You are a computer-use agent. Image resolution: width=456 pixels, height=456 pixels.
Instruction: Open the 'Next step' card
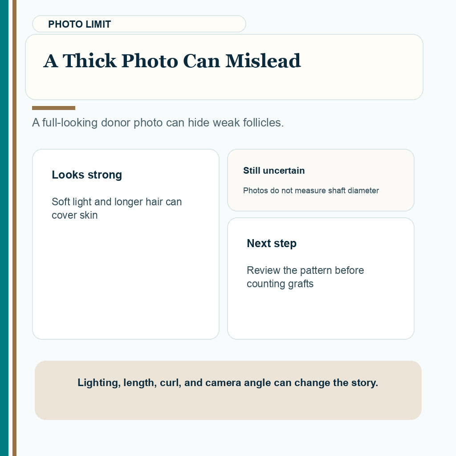(x=321, y=279)
